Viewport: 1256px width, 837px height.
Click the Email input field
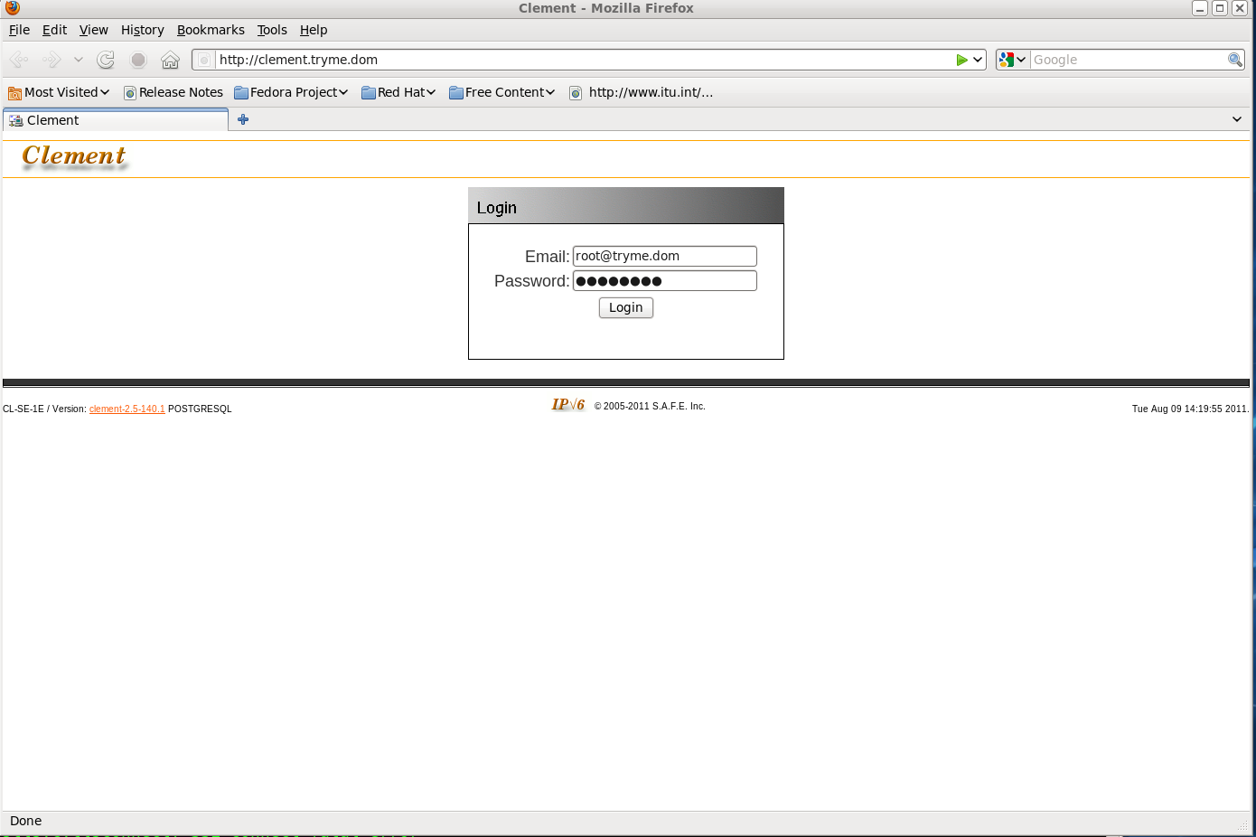(x=664, y=256)
